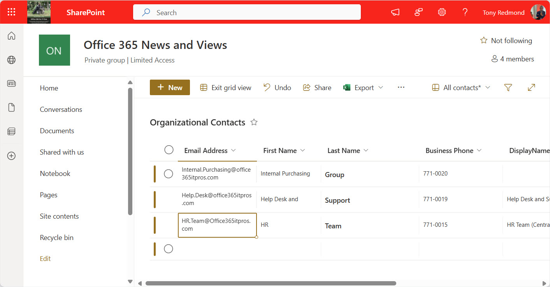Click the HR.Team email address cell
Image resolution: width=550 pixels, height=287 pixels.
tap(217, 225)
